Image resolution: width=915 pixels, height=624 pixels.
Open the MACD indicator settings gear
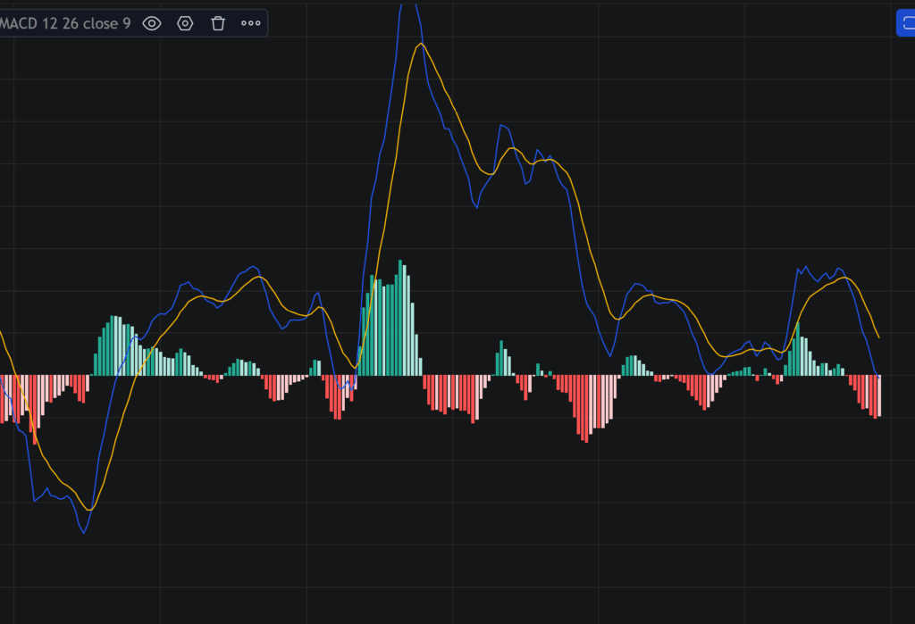point(184,23)
